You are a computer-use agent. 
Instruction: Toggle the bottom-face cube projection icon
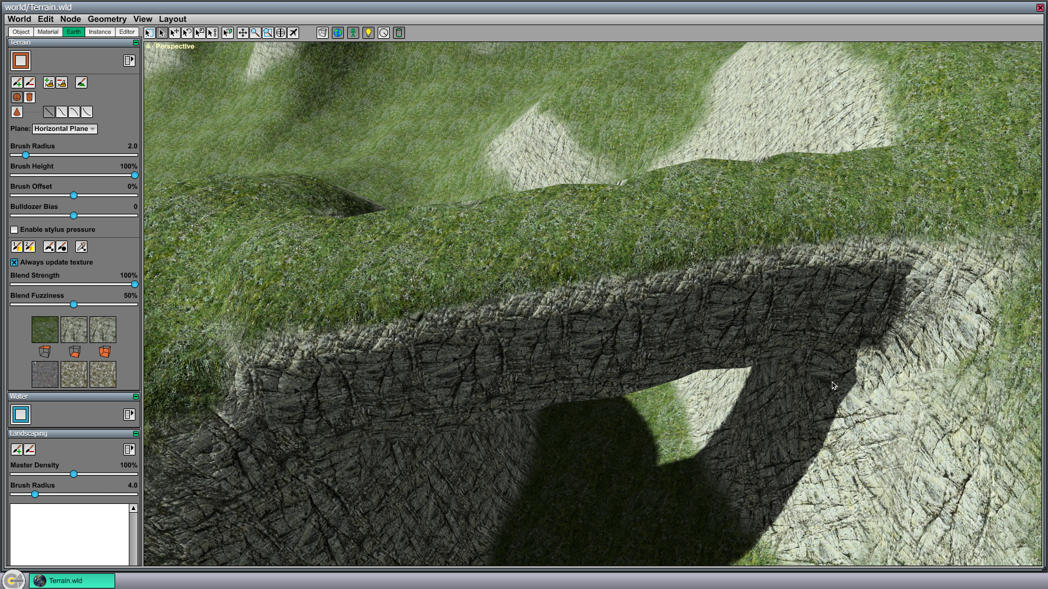tap(74, 352)
